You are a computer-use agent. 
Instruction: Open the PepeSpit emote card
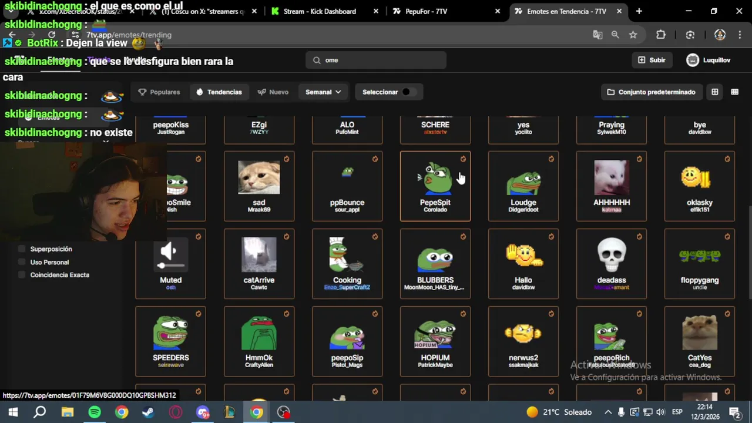[435, 186]
